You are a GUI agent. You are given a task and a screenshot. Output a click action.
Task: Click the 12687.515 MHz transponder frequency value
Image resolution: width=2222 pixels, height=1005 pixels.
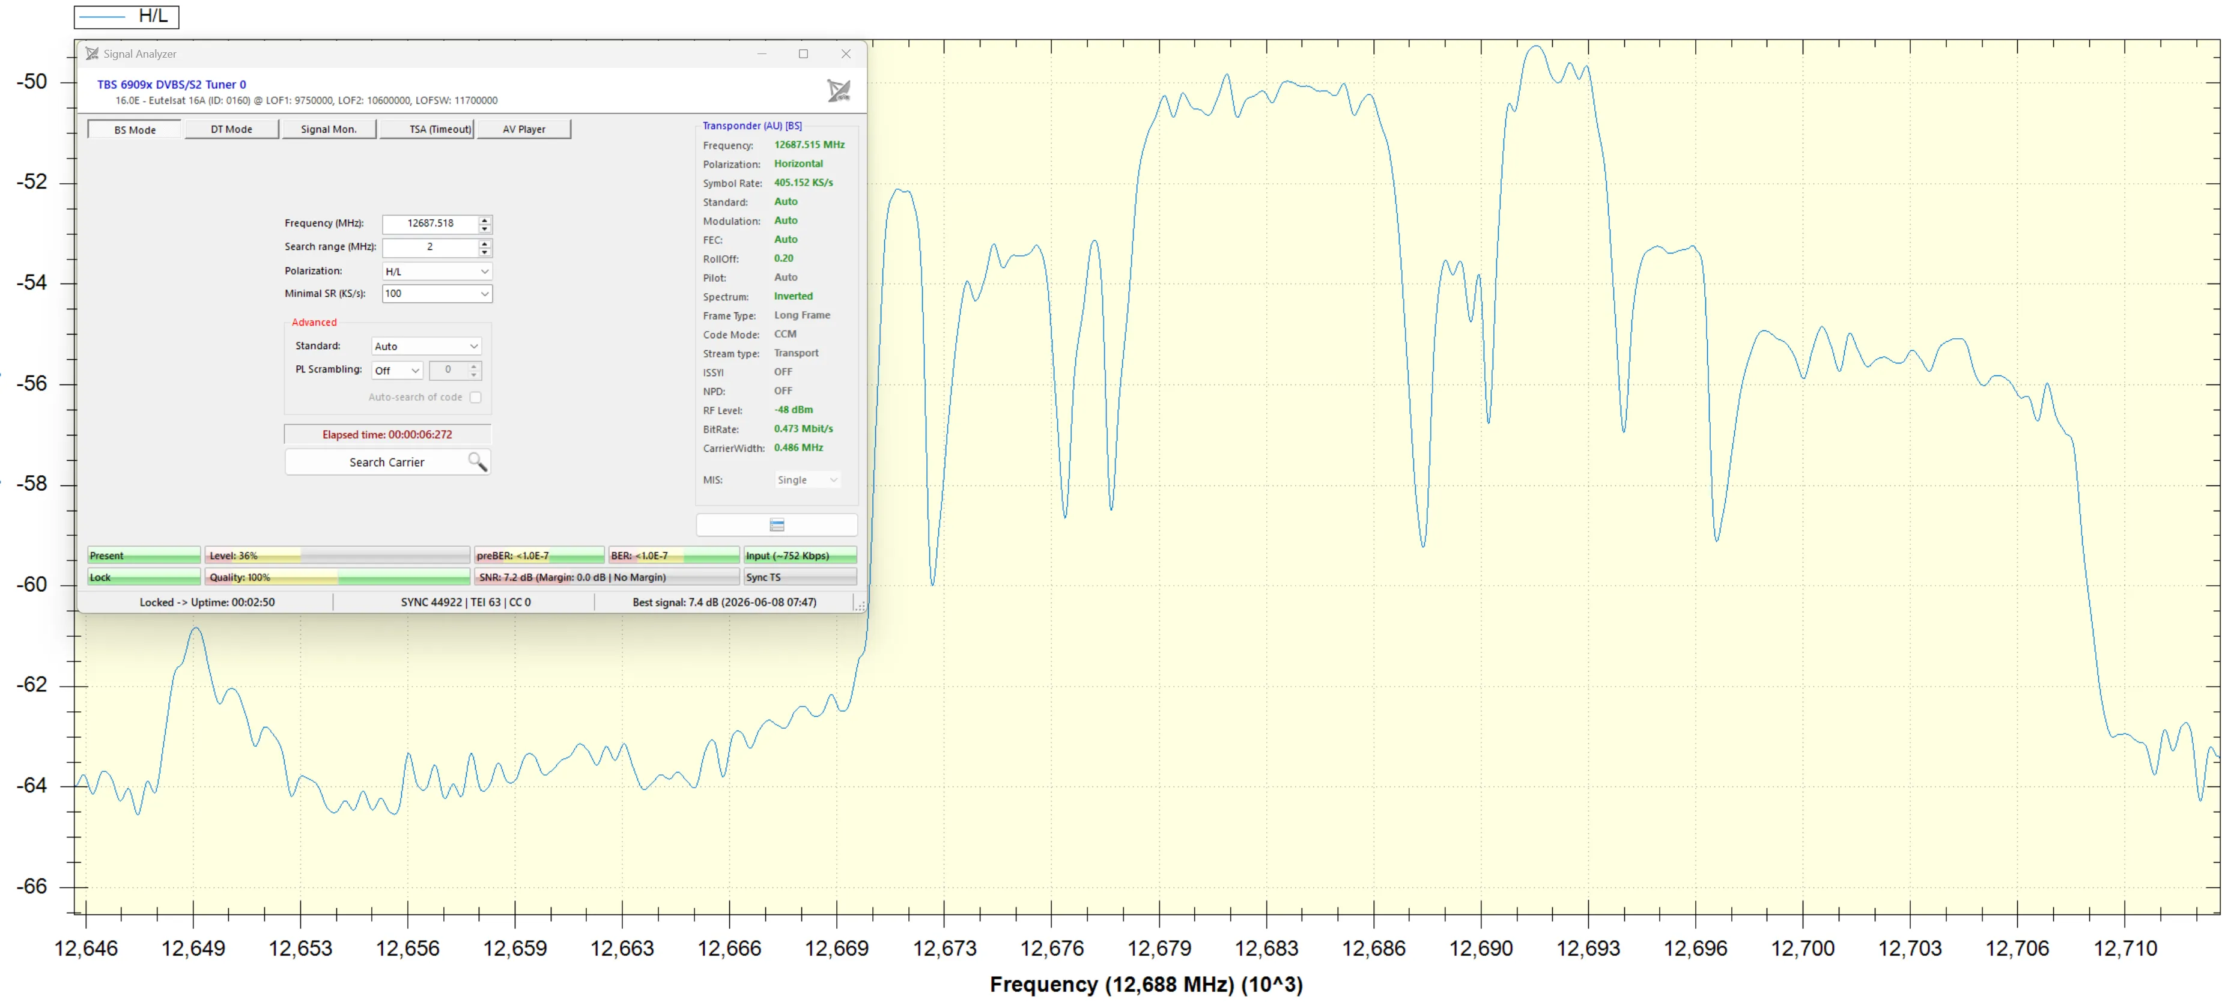point(809,145)
